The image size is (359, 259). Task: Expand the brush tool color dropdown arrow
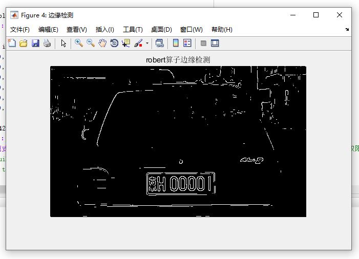click(147, 43)
